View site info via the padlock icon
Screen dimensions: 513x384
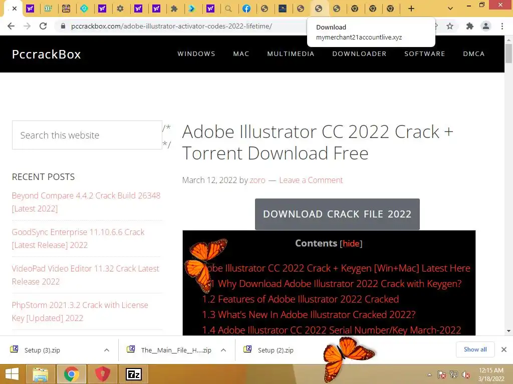(x=63, y=26)
